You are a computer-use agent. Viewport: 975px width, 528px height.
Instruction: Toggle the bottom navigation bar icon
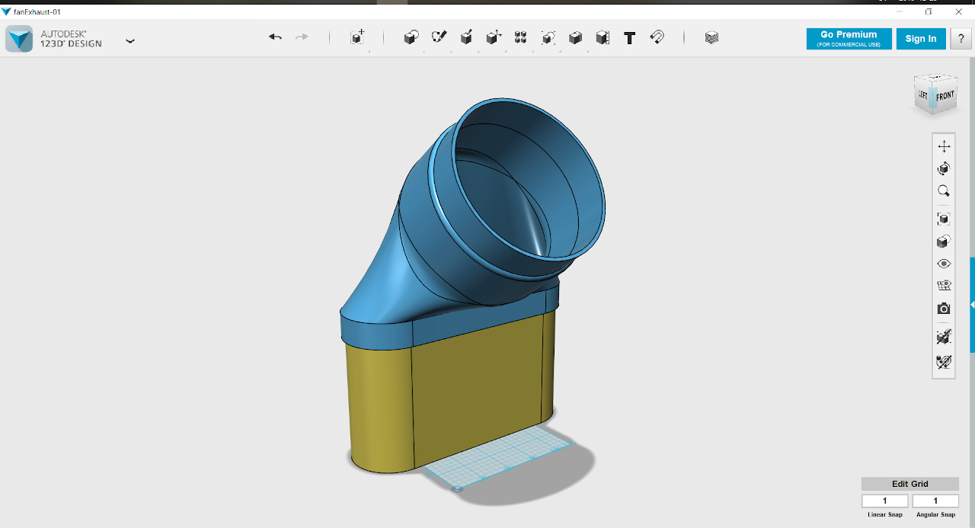pyautogui.click(x=944, y=361)
